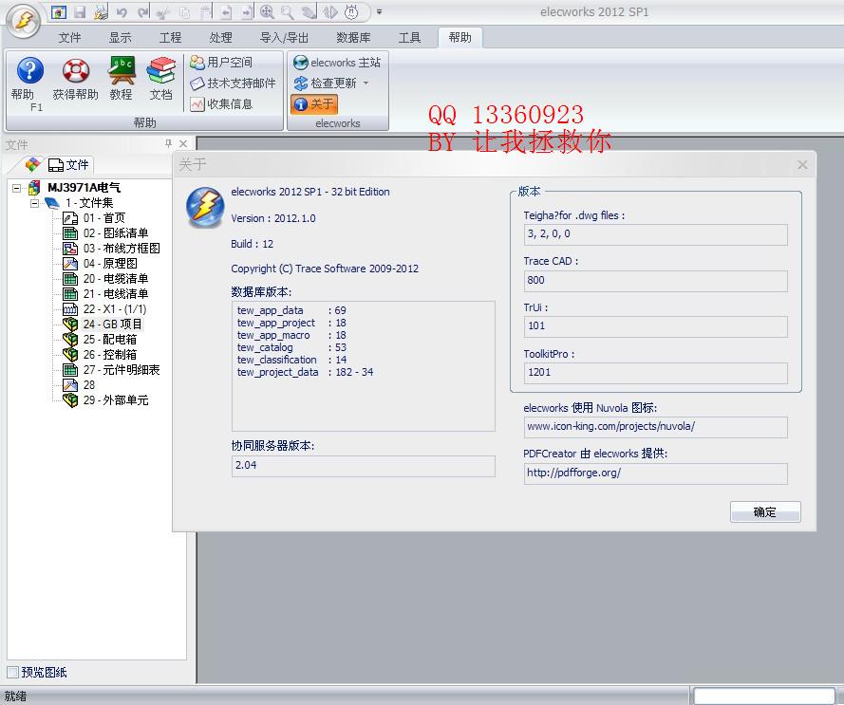The width and height of the screenshot is (844, 705).
Task: Click the tew_catalog row in 数据库版本 list
Action: pyautogui.click(x=291, y=347)
